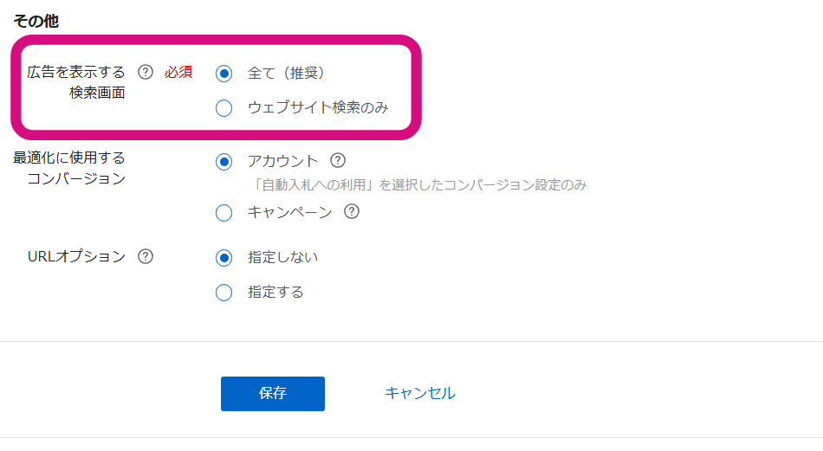The width and height of the screenshot is (823, 451).
Task: Click the ウェブサイト検索のみ option text
Action: [x=318, y=107]
